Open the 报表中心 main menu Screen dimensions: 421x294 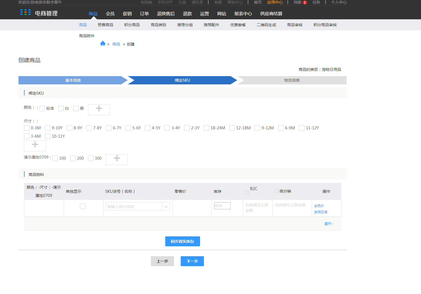243,14
